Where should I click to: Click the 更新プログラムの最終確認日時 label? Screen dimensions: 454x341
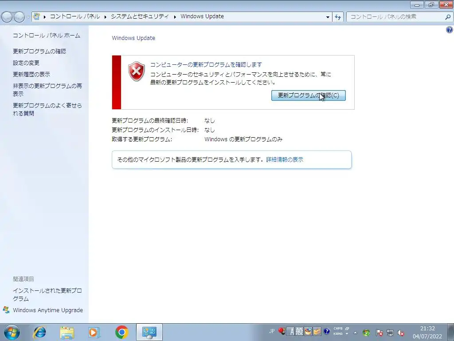click(x=150, y=121)
